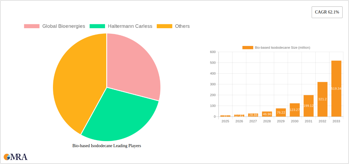Click the 2025 bar in chart
The image size is (349, 164).
225,116
